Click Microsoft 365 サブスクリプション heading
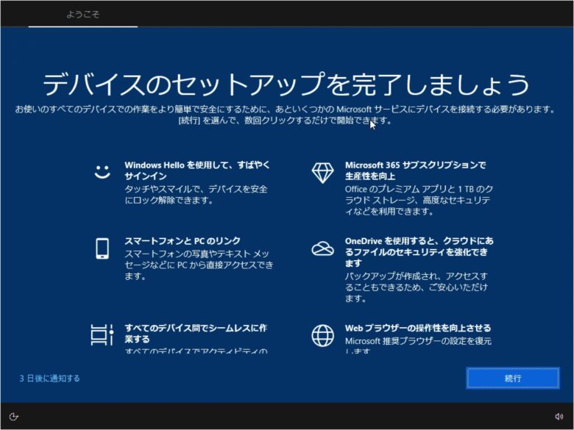This screenshot has height=430, width=574. (415, 171)
